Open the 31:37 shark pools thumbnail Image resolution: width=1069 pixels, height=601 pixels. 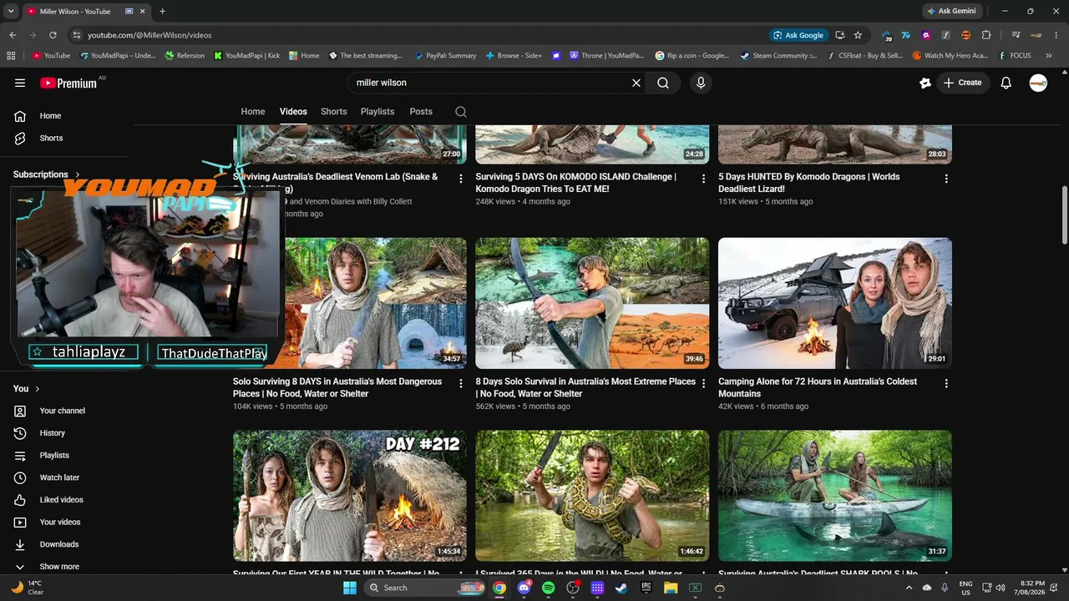835,496
